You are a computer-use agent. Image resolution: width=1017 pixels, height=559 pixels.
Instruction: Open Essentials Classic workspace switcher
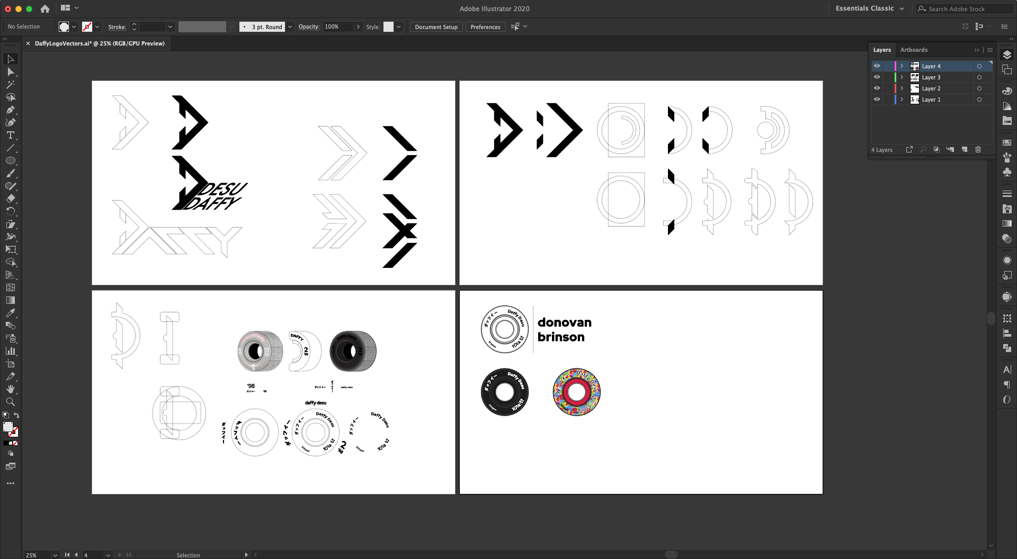870,8
